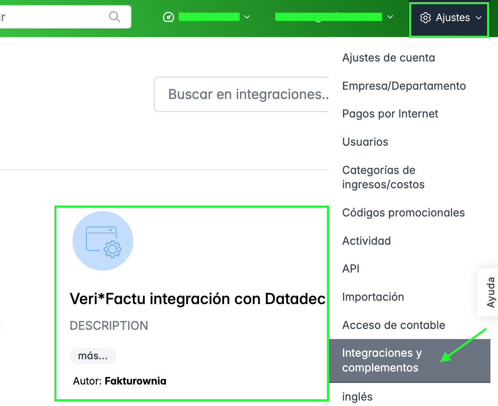Click the dashboard gauge icon in header
The image size is (498, 406).
[x=169, y=17]
